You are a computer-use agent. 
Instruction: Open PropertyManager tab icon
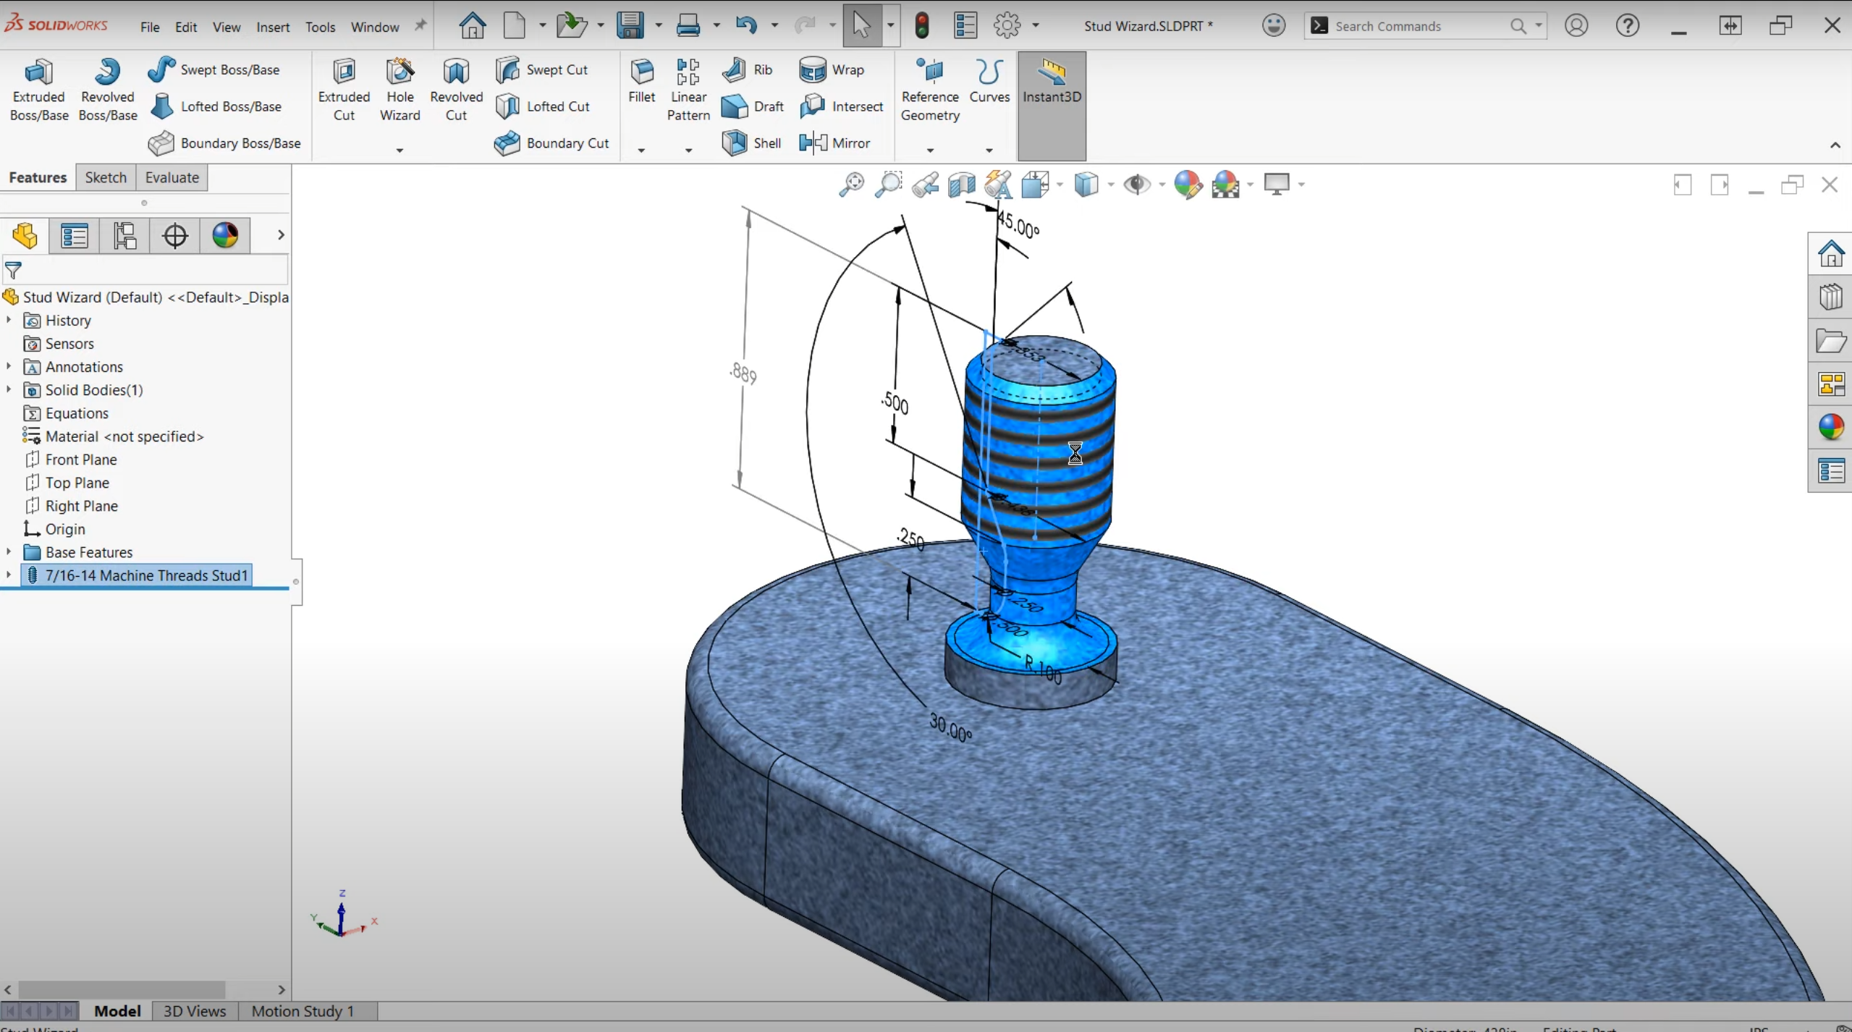click(x=75, y=235)
